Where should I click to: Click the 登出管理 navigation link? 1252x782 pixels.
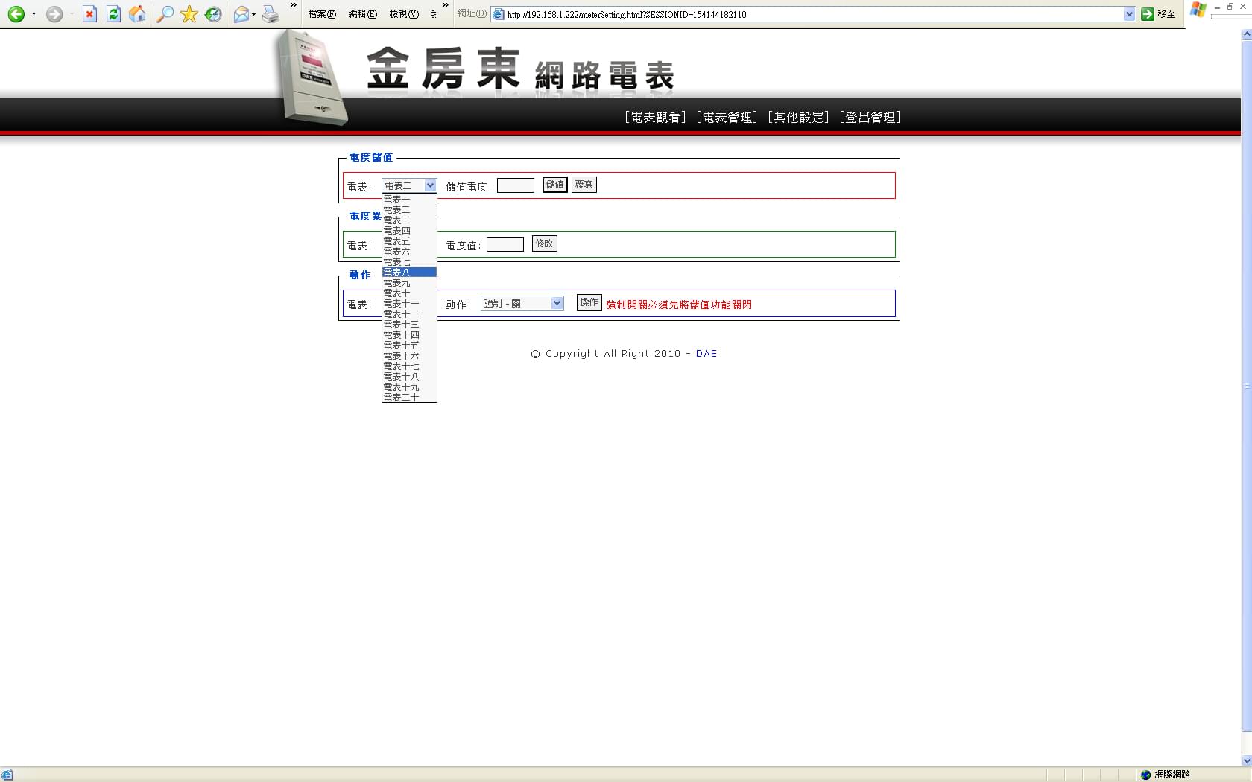coord(870,118)
